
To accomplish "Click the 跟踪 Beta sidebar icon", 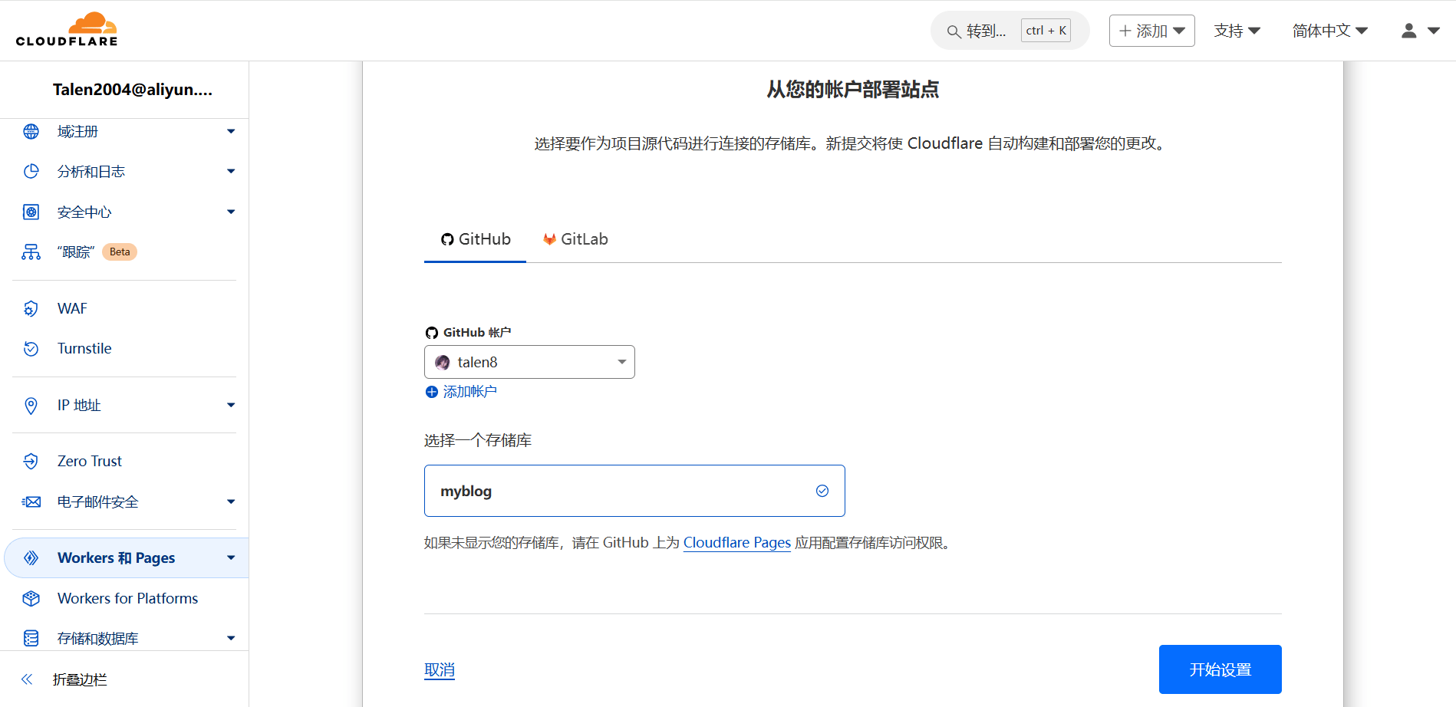I will pos(31,252).
